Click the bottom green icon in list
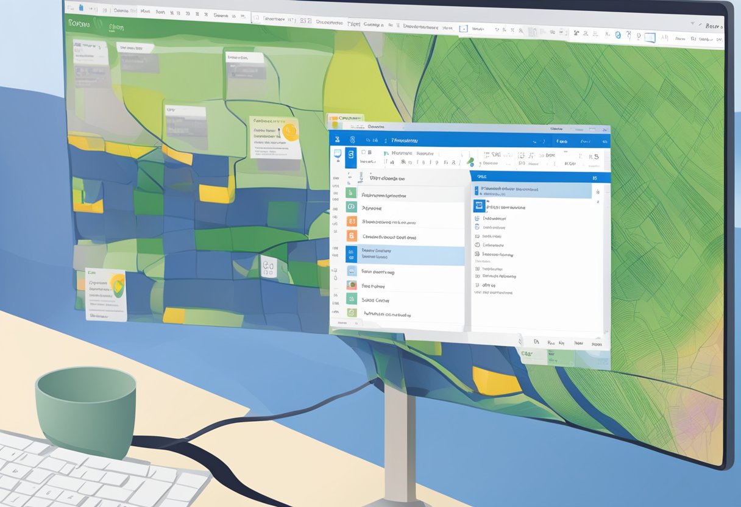The width and height of the screenshot is (741, 507). coord(351,313)
